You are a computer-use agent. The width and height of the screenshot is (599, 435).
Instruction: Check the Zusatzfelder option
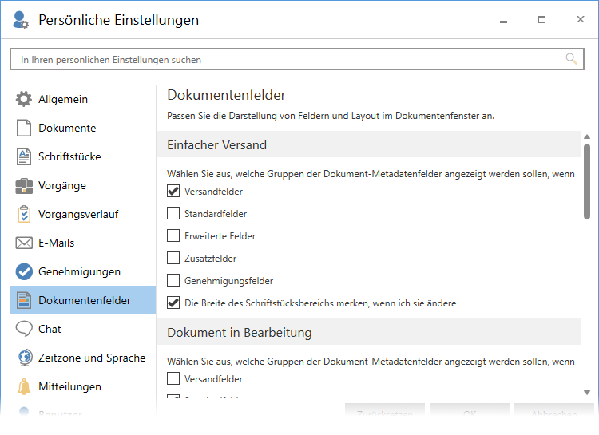click(x=173, y=258)
